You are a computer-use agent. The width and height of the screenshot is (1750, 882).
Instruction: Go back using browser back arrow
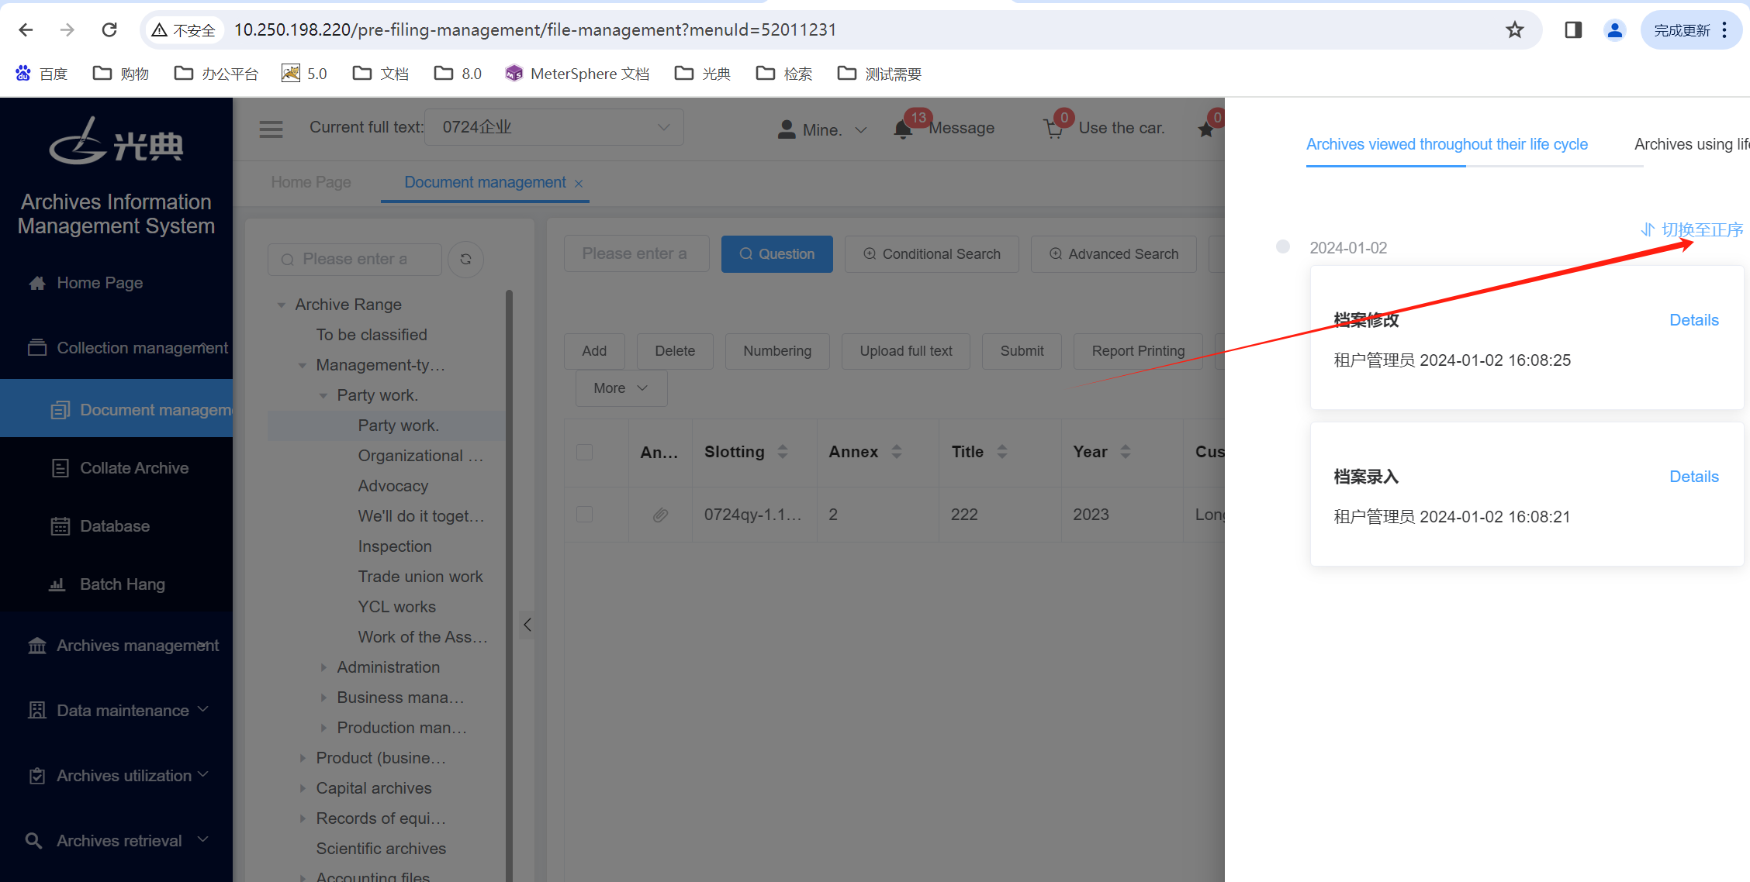click(x=26, y=29)
